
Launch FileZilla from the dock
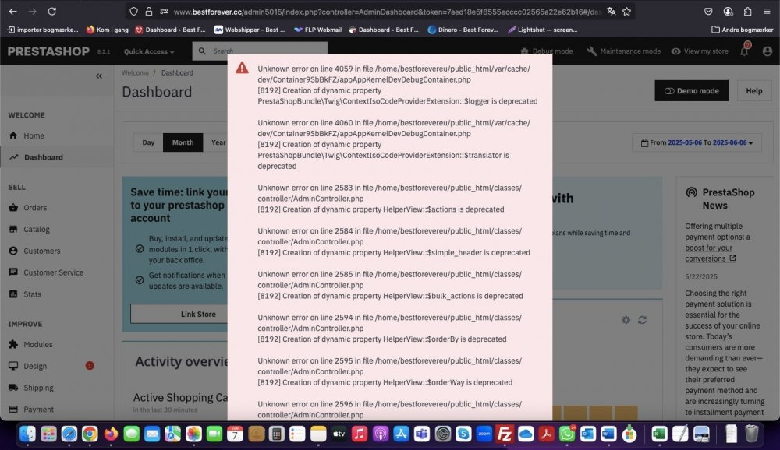point(505,434)
